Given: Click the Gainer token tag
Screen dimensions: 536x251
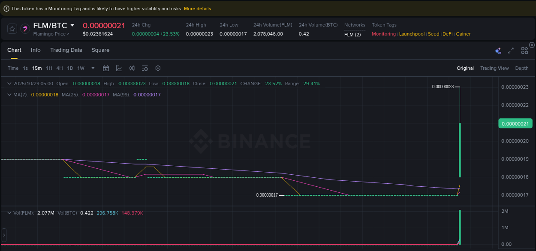Looking at the screenshot, I should pyautogui.click(x=463, y=34).
